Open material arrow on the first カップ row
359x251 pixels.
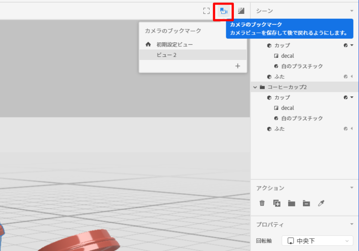352,45
